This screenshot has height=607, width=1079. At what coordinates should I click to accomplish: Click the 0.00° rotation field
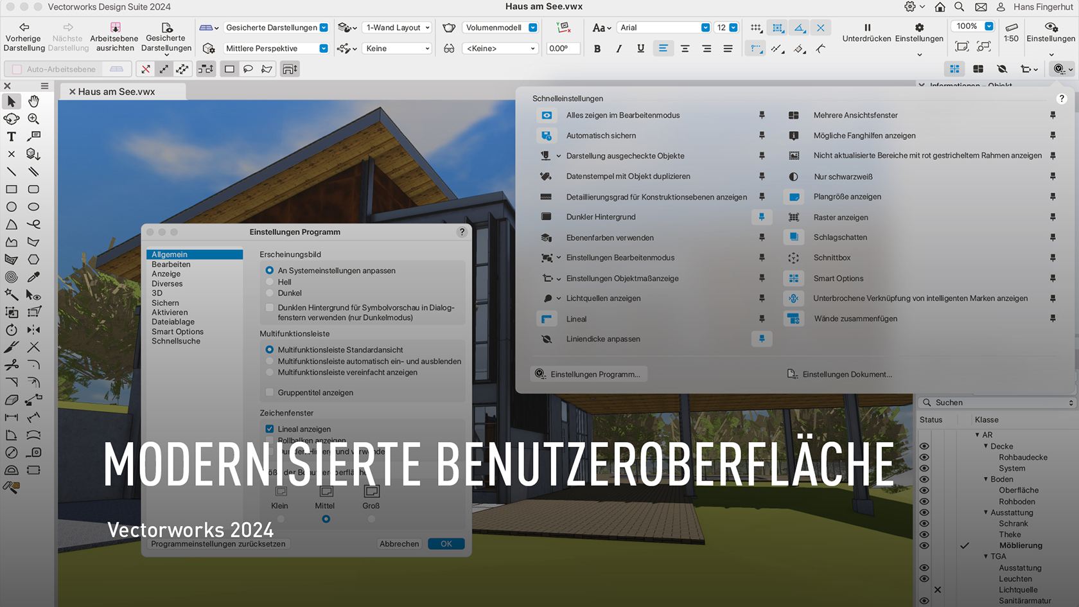[x=563, y=48]
